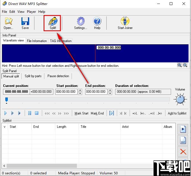Click the End column header

point(44,127)
